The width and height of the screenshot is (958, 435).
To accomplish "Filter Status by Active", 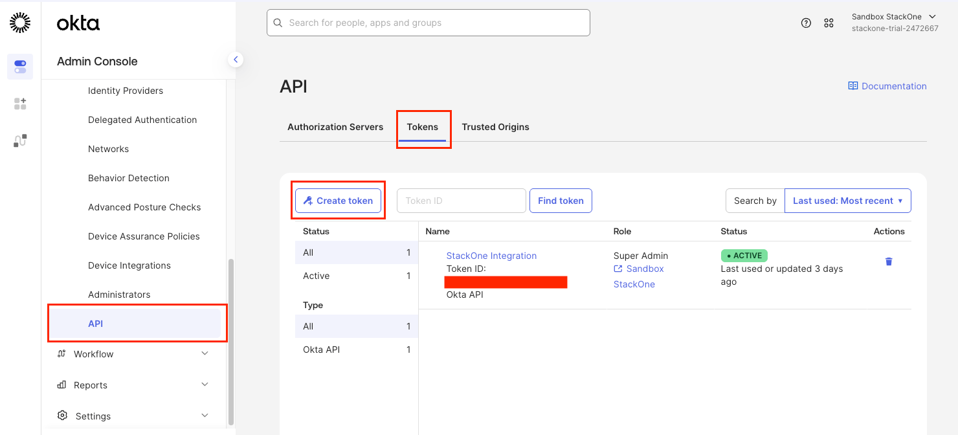I will tap(357, 276).
